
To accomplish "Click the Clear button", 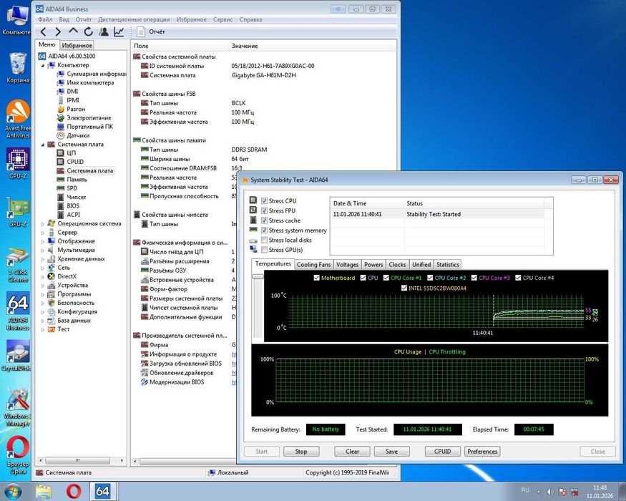I will point(352,452).
